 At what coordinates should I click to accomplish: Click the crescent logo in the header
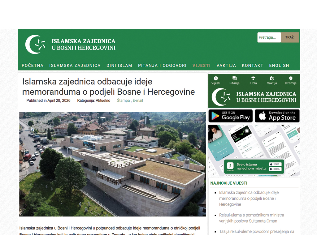coord(35,45)
